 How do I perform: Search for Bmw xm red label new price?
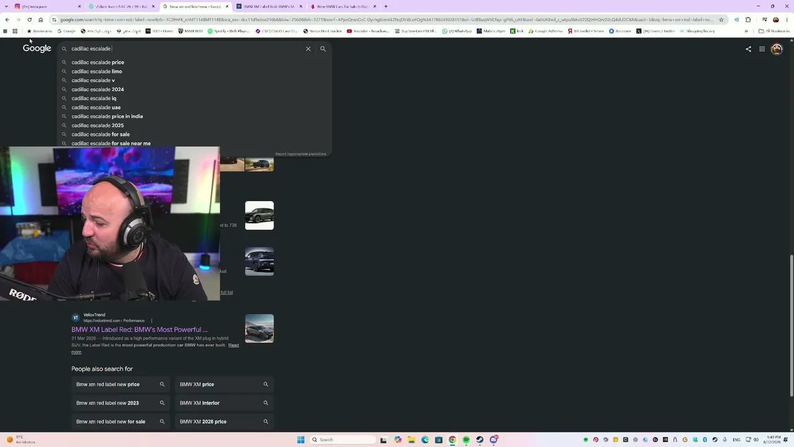coord(120,384)
